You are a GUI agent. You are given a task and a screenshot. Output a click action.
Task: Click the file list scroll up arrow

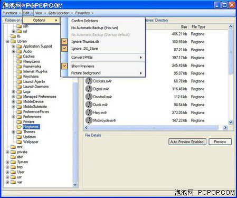click(231, 26)
